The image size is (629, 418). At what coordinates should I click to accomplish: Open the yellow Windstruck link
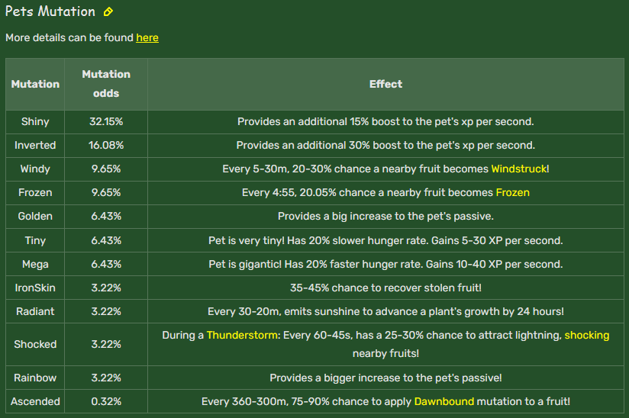[x=519, y=169]
